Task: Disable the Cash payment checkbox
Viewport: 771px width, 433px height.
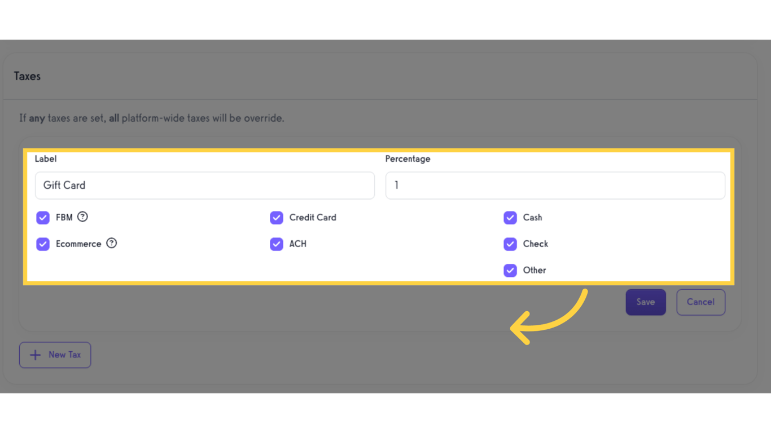Action: pos(510,217)
